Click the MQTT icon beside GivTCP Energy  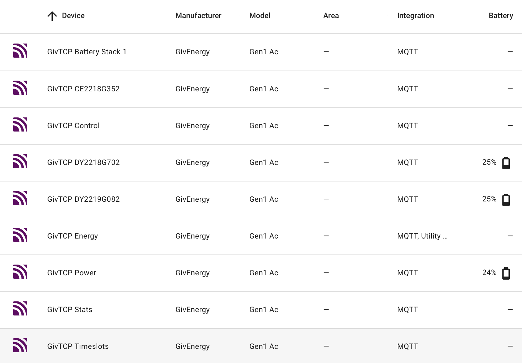click(20, 235)
